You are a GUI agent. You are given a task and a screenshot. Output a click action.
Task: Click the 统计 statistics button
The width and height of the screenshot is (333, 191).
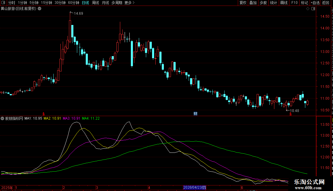click(273, 3)
